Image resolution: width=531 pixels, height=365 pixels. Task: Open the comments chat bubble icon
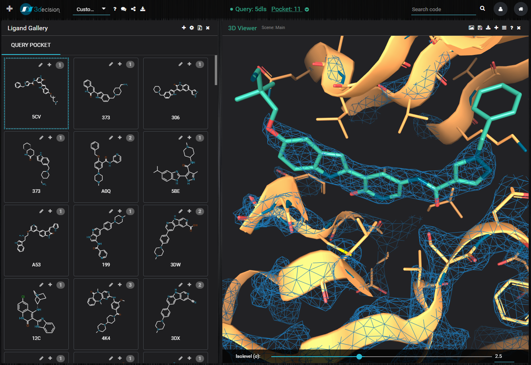pyautogui.click(x=124, y=9)
